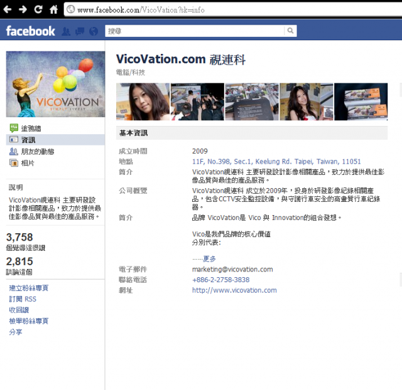The height and width of the screenshot is (390, 402).
Task: Focus the 搜尋 search field
Action: click(x=195, y=31)
